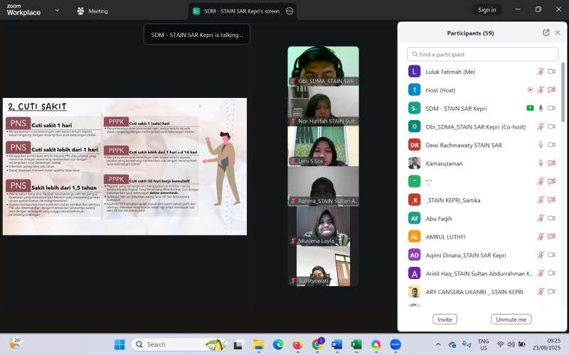Click Find a participant search field
This screenshot has width=569, height=355.
(482, 55)
